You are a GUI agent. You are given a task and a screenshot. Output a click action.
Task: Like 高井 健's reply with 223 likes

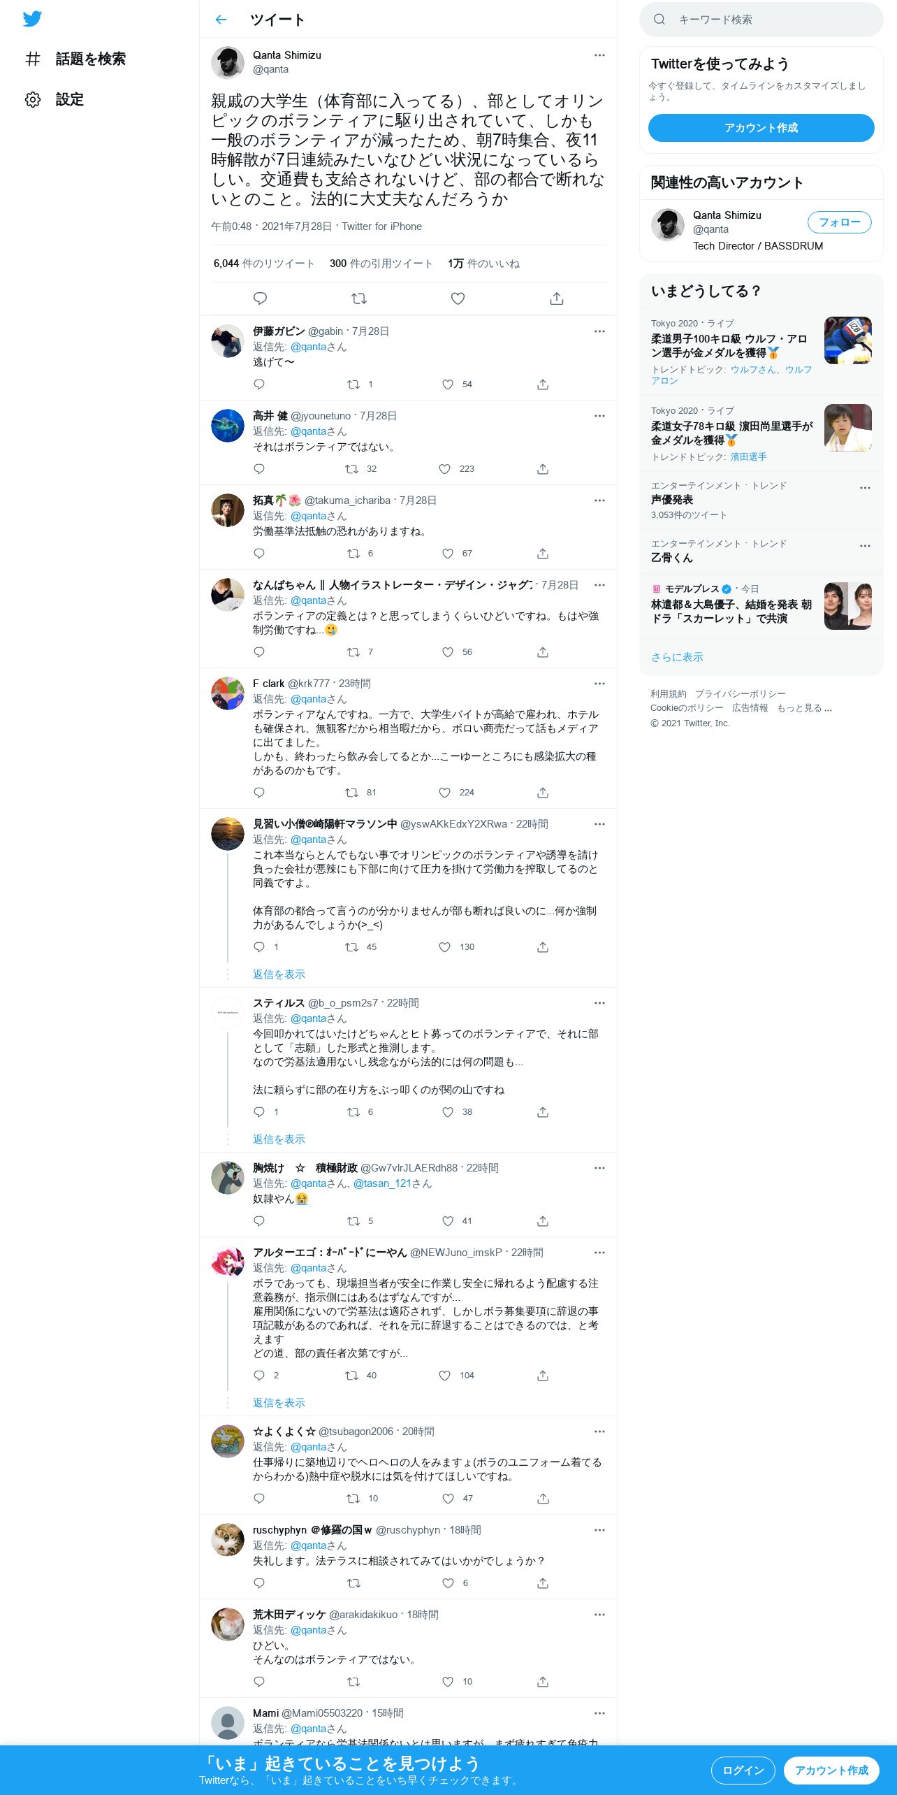point(445,469)
